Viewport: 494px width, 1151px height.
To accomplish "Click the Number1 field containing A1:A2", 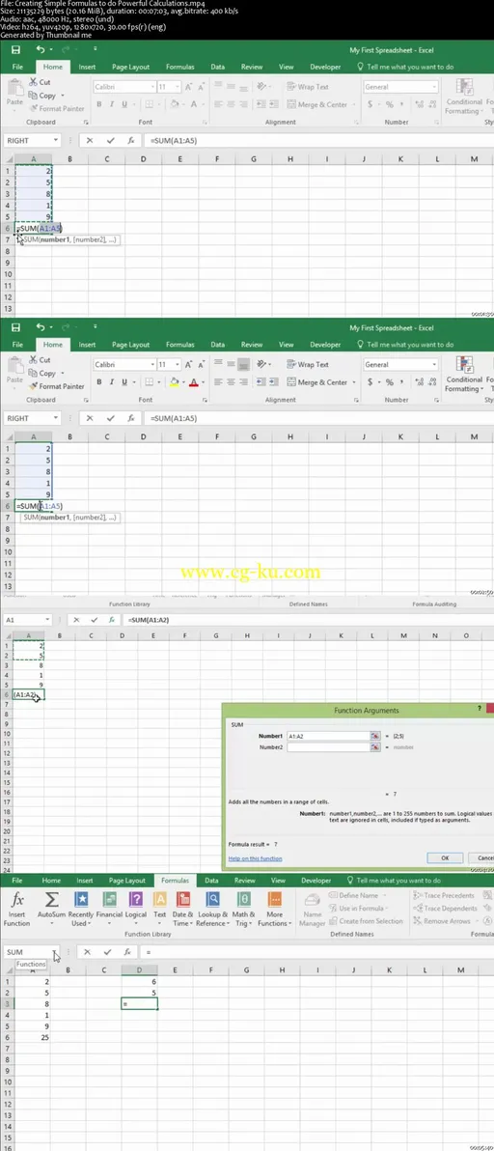I will point(327,736).
